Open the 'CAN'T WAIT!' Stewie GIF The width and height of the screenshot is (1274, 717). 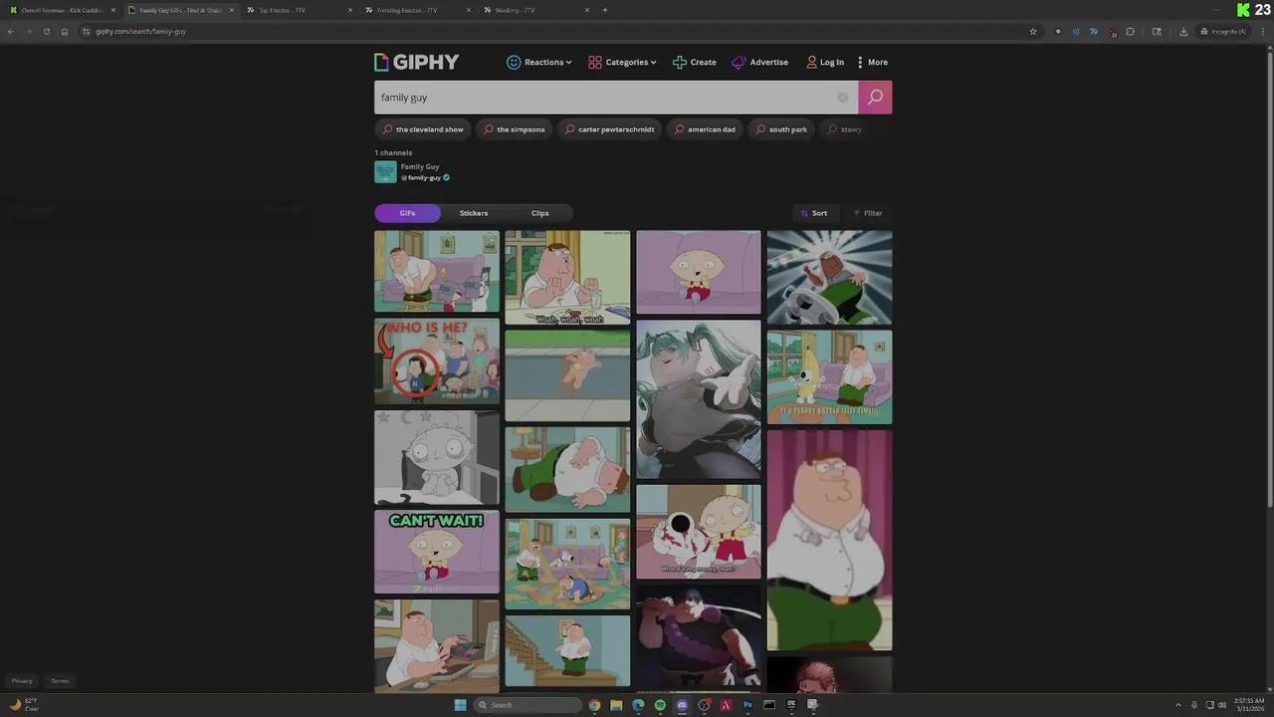coord(437,552)
